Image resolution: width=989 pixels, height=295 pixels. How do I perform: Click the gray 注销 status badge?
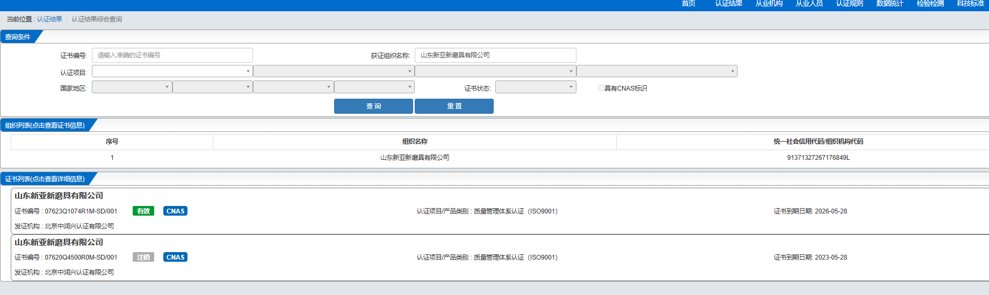tap(143, 257)
